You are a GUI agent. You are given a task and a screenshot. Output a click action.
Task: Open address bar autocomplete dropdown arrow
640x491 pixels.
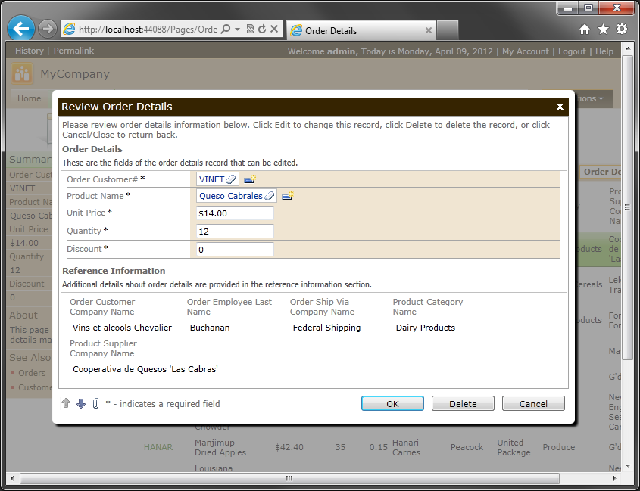pyautogui.click(x=237, y=29)
